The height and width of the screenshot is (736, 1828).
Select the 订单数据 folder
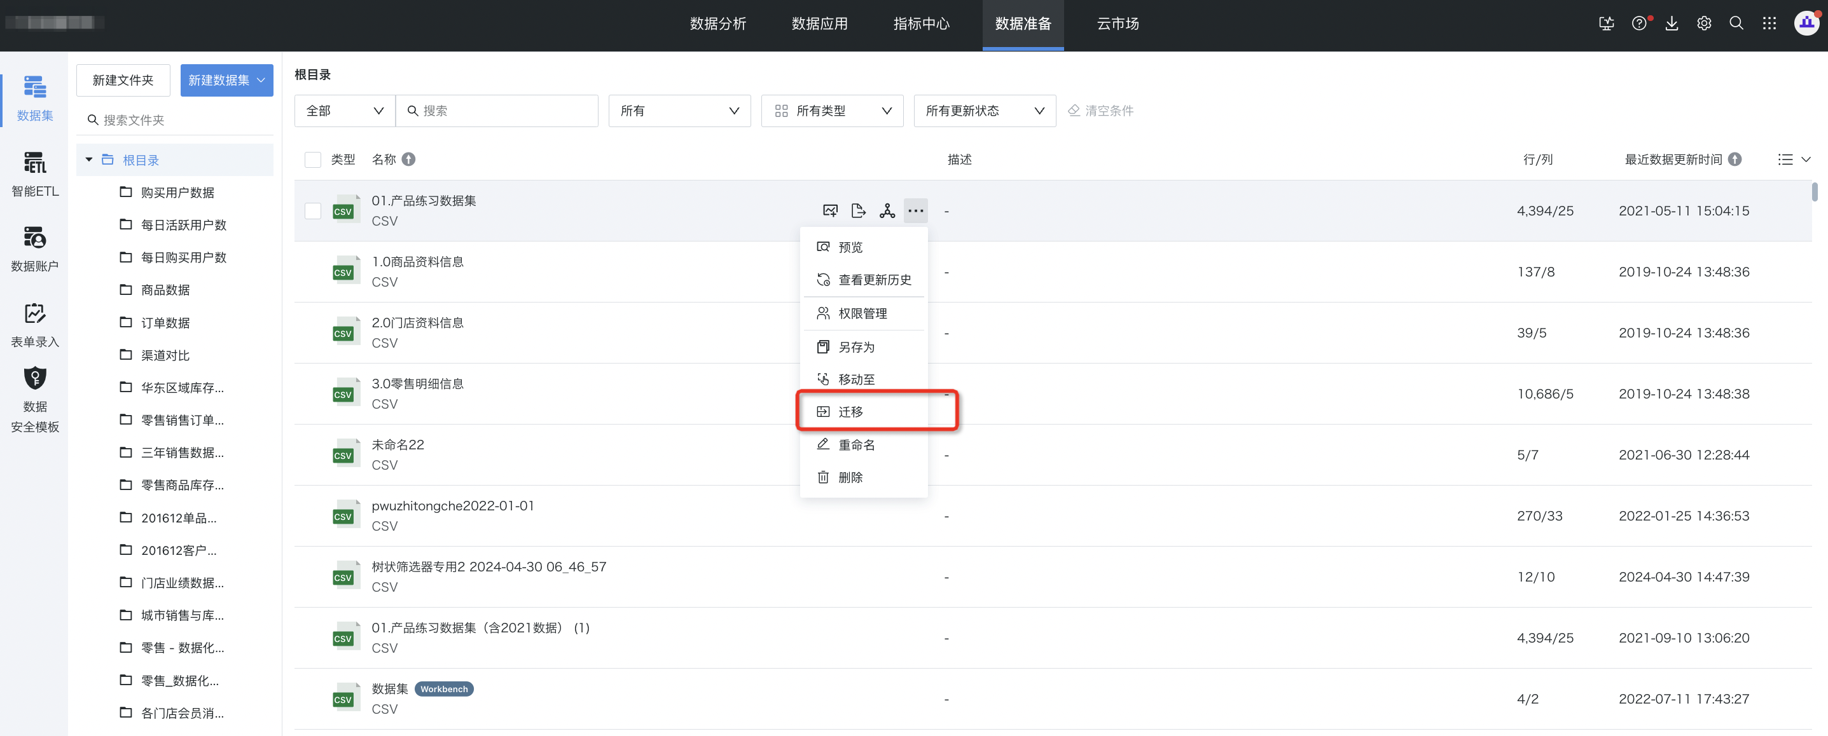(x=174, y=323)
